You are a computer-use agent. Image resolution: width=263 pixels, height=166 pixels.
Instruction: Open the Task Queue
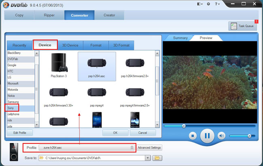coord(242,26)
